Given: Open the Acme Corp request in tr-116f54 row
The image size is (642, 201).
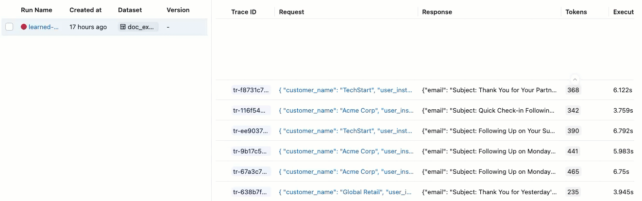Looking at the screenshot, I should click(346, 110).
